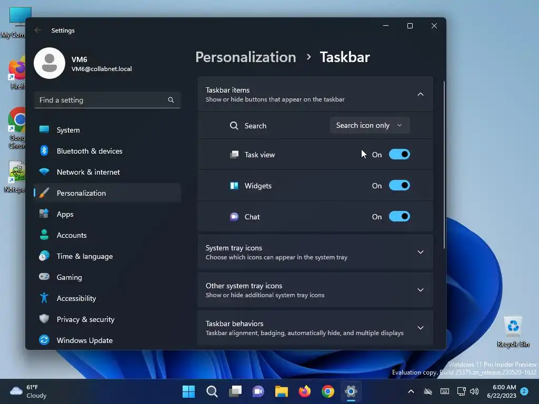Click the VM6@collabnet.local account text
539x404 pixels.
102,69
